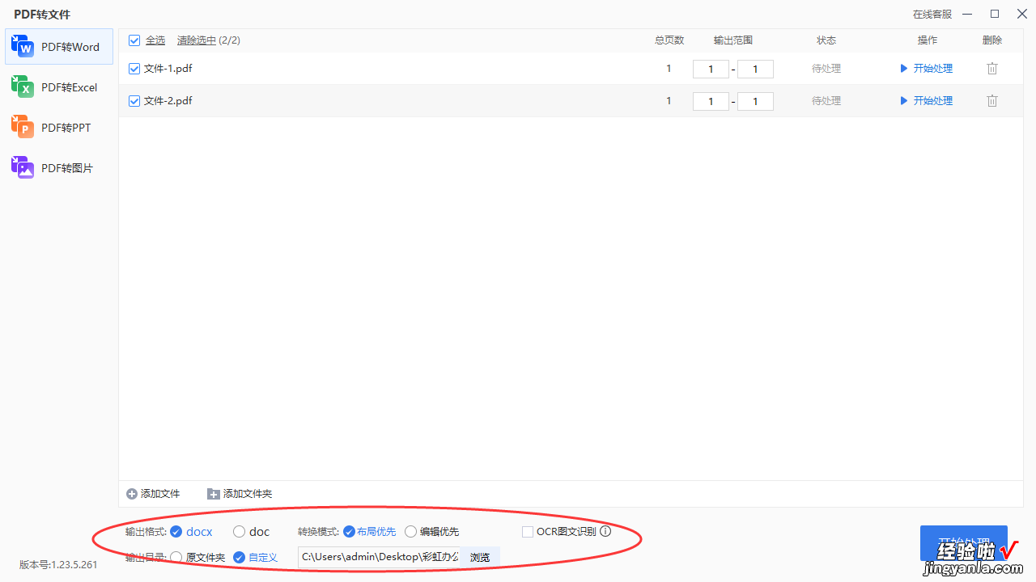Click the green Excel icon in sidebar

[22, 86]
